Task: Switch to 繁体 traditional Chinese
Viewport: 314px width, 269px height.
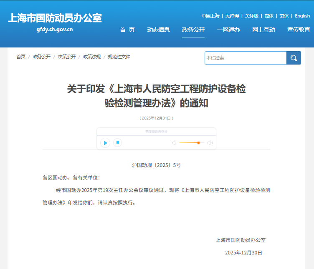Action: 284,16
